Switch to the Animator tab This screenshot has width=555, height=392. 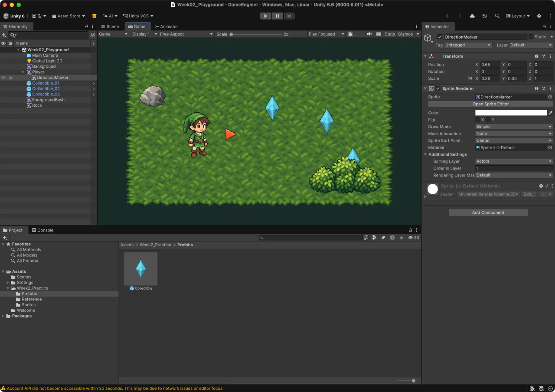coord(166,26)
